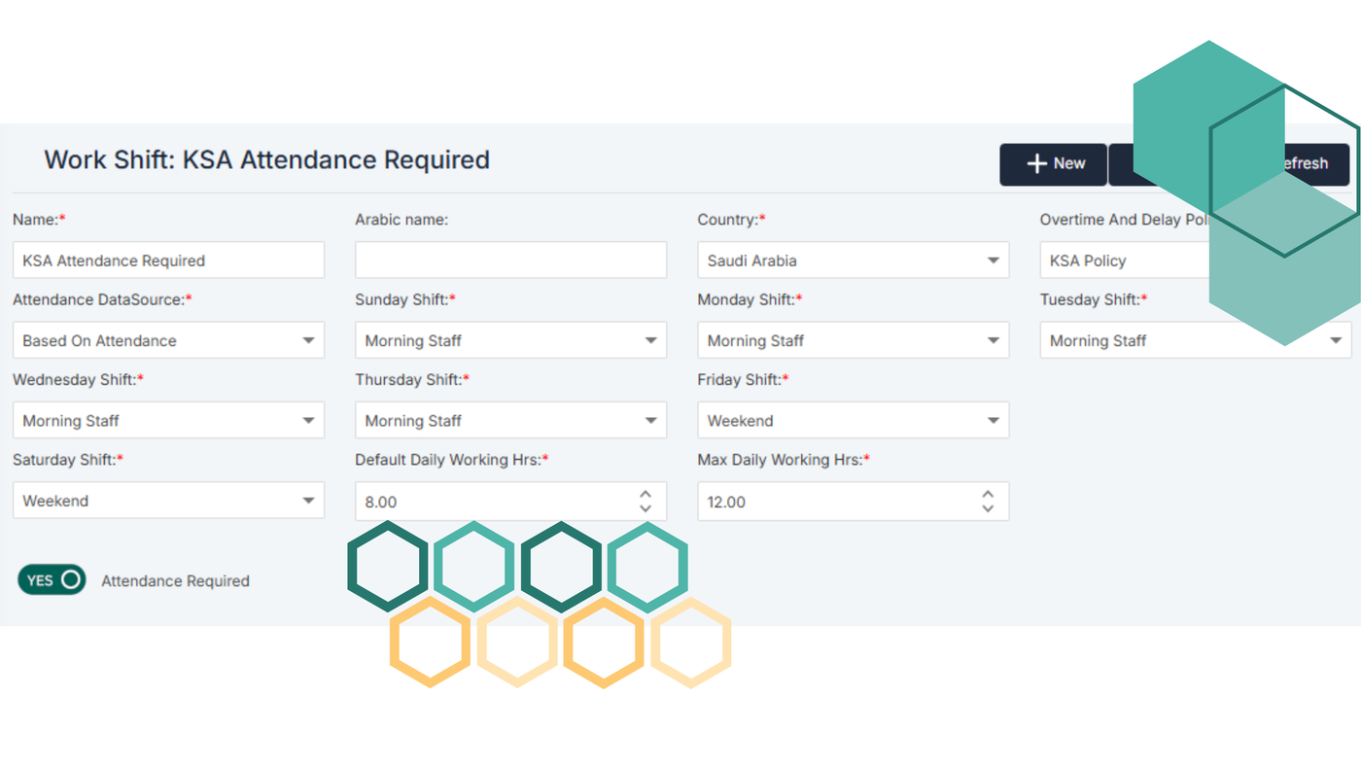Increase Default Daily Working Hrs with up arrow
The height and width of the screenshot is (766, 1361).
(x=646, y=494)
